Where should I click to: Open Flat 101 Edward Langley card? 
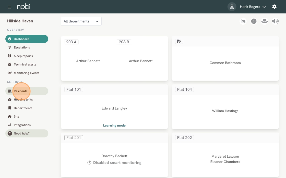[x=114, y=108]
